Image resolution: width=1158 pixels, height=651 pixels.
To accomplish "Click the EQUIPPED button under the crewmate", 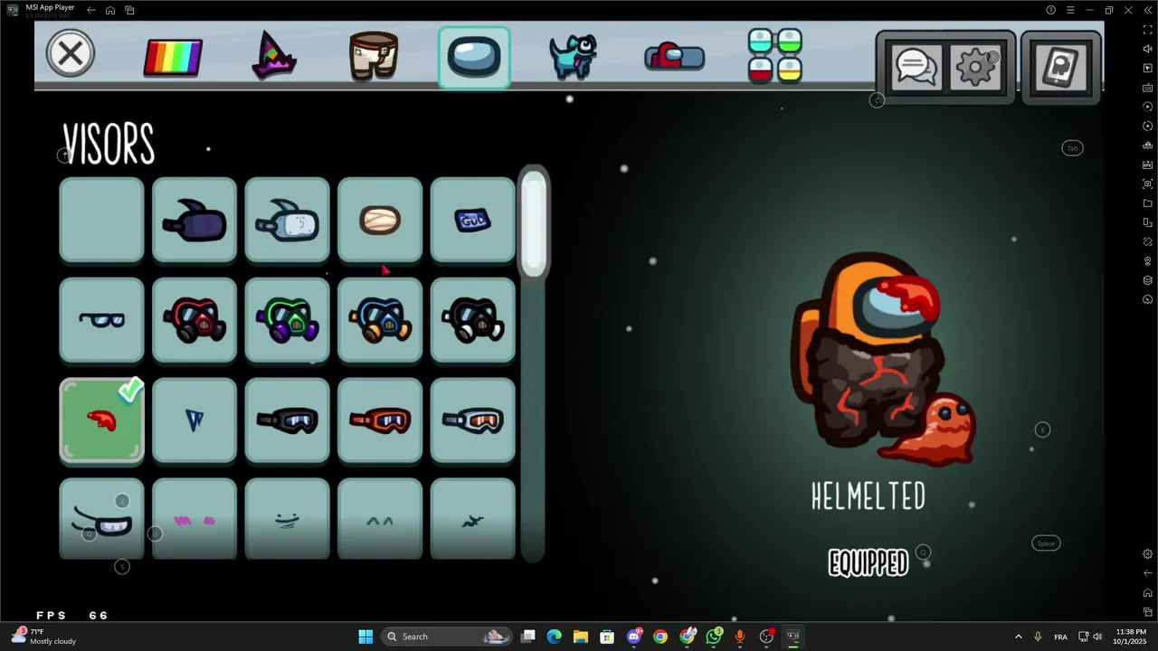I will click(x=868, y=563).
